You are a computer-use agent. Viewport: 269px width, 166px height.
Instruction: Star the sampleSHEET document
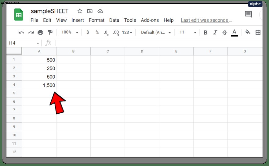(80, 11)
